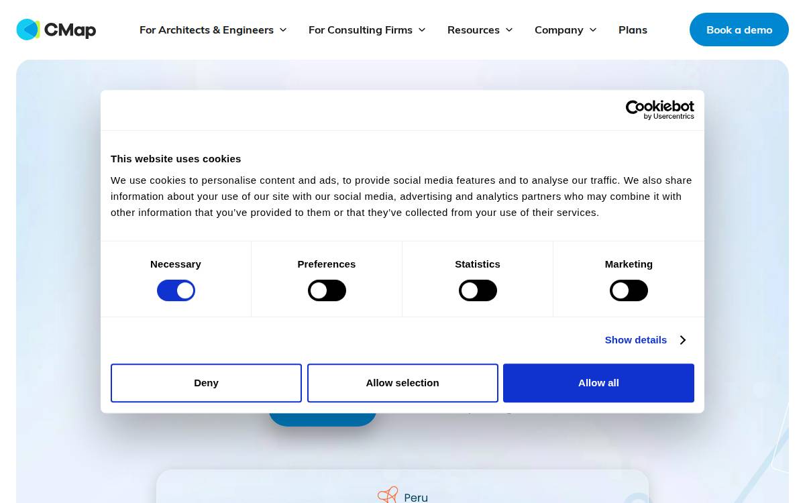Open the Cookiebot by Usercentrics logo

coord(659,110)
